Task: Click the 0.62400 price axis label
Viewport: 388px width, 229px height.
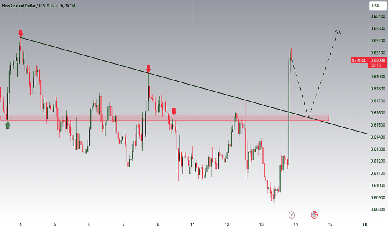Action: [378, 17]
